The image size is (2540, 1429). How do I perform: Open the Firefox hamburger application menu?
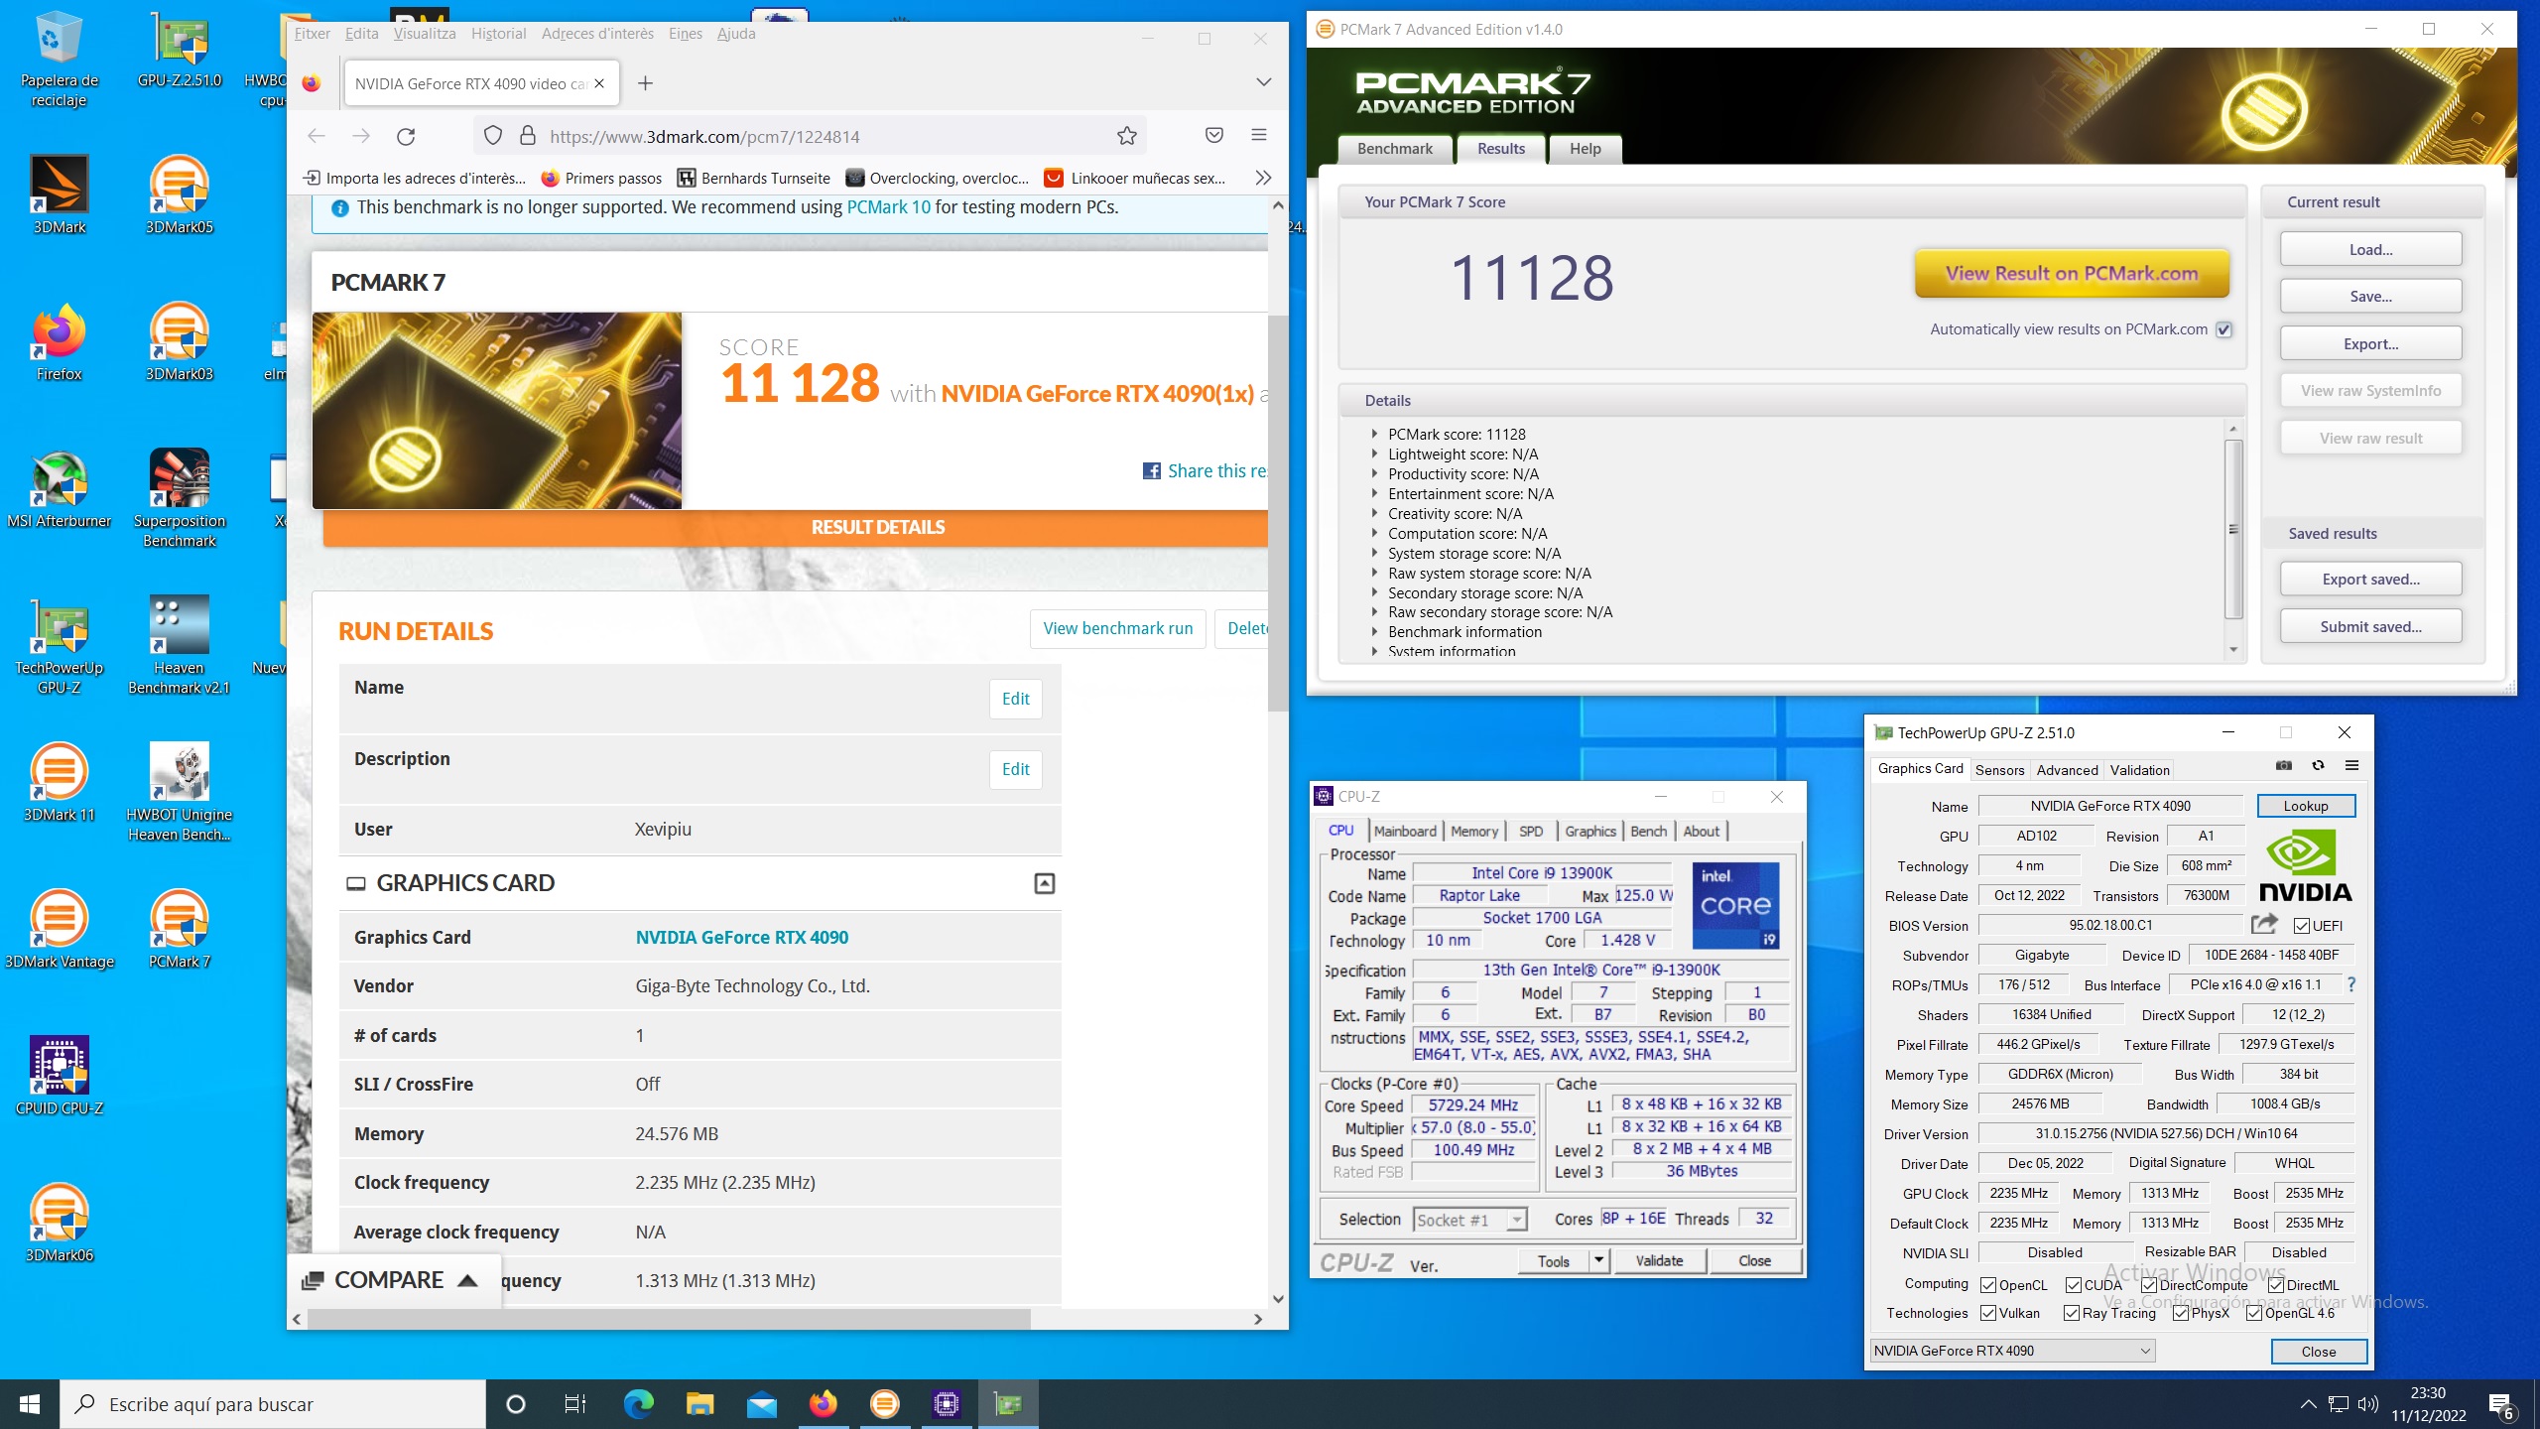(x=1259, y=135)
